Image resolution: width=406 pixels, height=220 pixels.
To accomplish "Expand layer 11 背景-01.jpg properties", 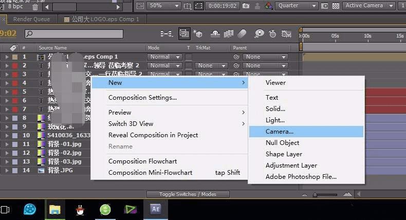I will click(x=7, y=144).
